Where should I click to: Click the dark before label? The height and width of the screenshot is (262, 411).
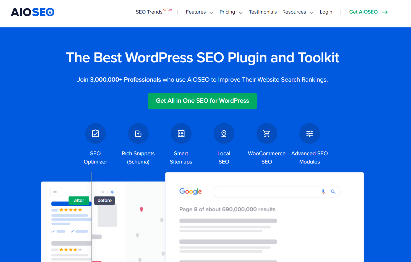(x=104, y=200)
